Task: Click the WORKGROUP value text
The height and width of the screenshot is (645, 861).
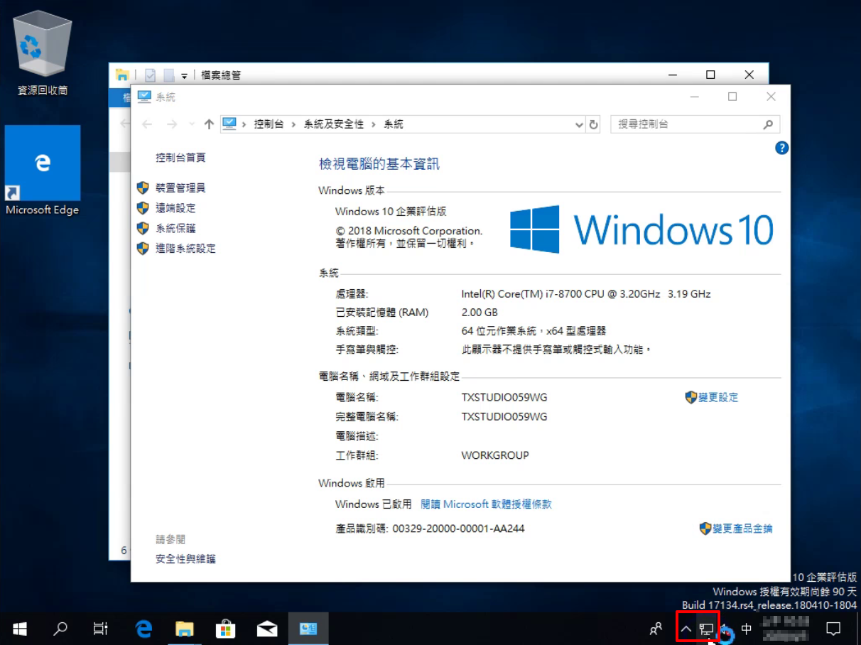Action: 495,455
